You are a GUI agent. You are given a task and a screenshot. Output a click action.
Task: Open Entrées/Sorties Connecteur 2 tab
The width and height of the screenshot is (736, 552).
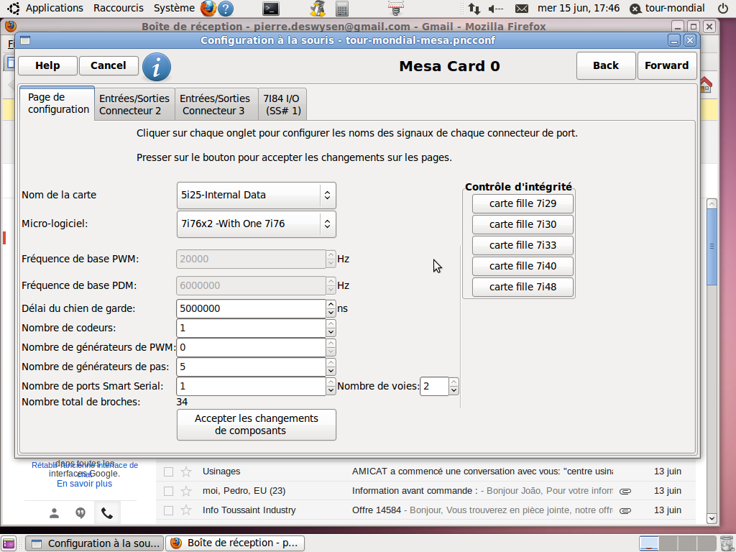coord(134,104)
